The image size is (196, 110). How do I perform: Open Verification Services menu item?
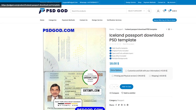tap(114, 20)
